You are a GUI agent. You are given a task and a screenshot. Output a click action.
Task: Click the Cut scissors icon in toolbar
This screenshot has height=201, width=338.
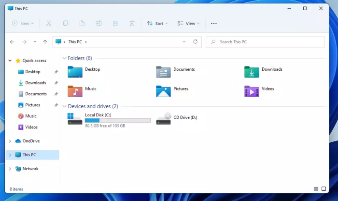48,23
